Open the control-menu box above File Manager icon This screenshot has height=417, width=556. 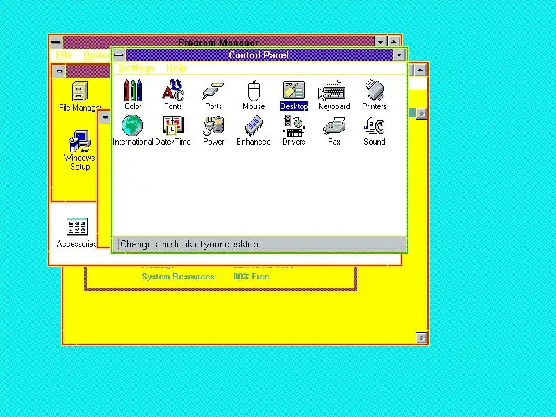[x=59, y=72]
